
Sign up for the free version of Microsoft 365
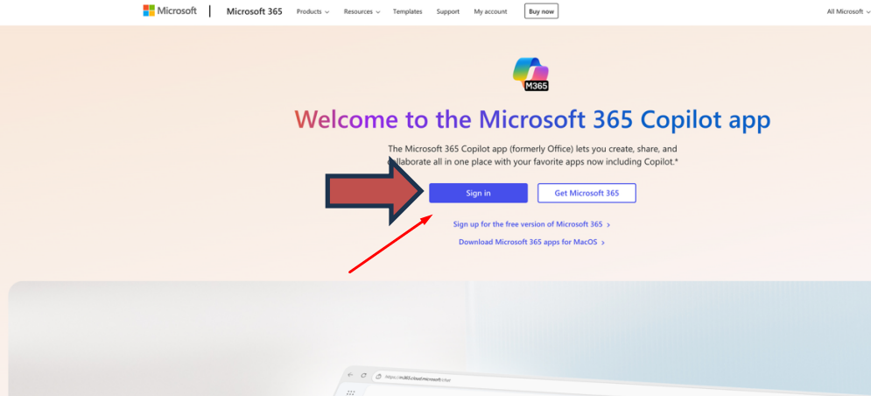531,224
